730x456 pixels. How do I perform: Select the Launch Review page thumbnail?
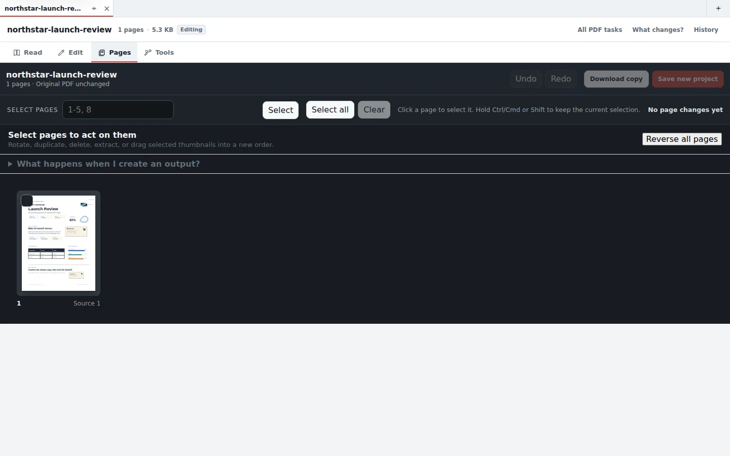coord(59,243)
